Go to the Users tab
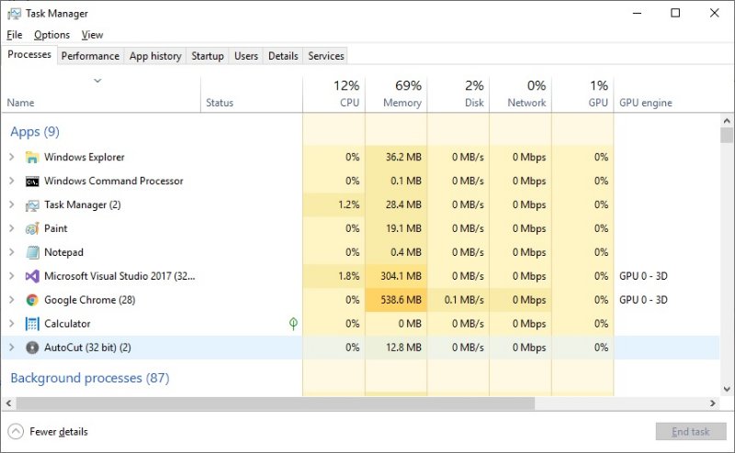 coord(246,56)
